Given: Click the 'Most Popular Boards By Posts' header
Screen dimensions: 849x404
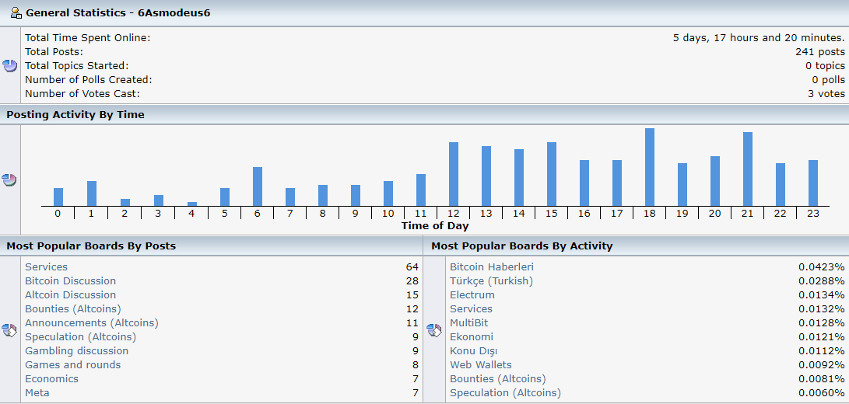Looking at the screenshot, I should coord(91,246).
